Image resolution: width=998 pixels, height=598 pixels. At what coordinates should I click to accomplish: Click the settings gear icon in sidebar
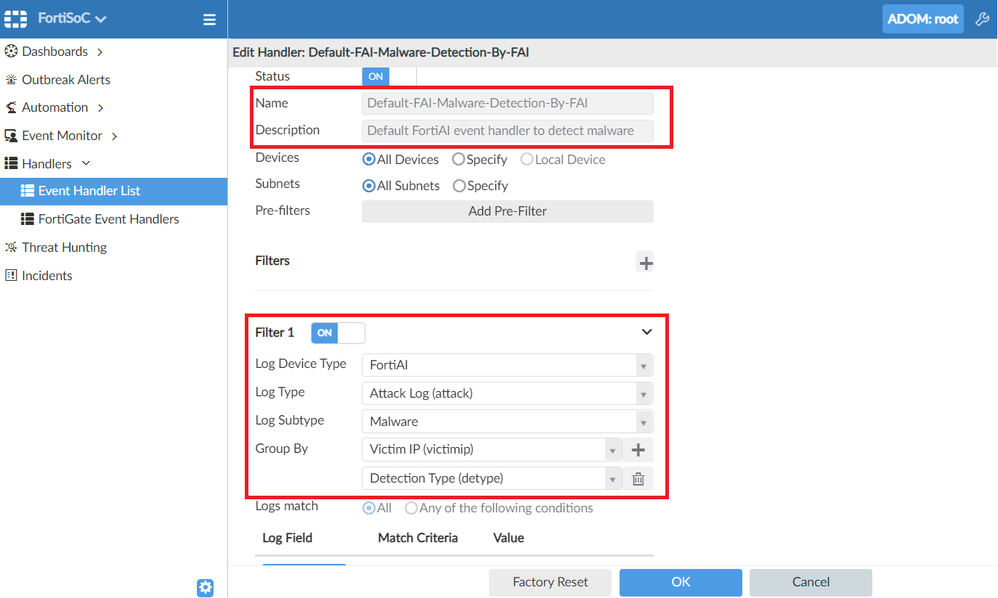click(206, 587)
